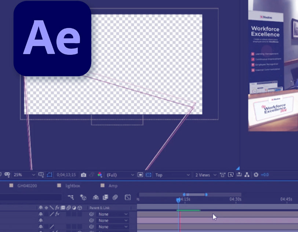Screen dimensions: 298x232
Task: Click the Parent & Link column header
Action: [99, 208]
